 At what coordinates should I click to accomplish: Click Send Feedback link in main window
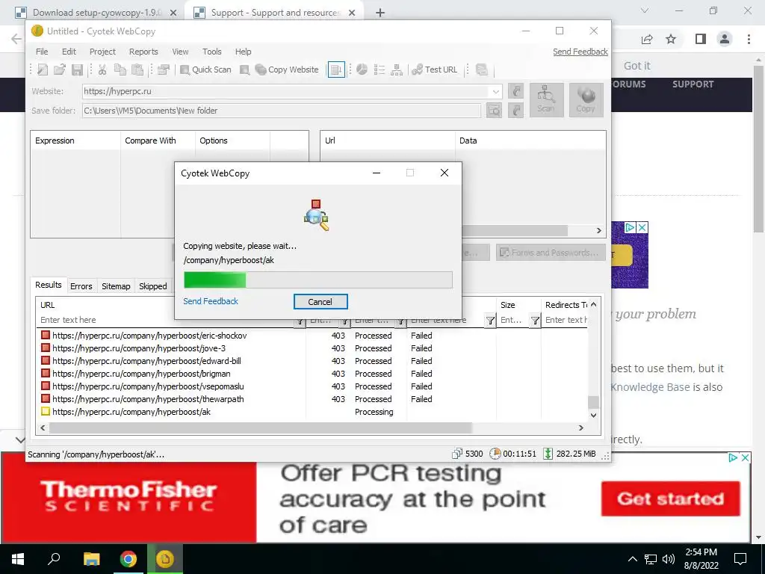click(580, 52)
